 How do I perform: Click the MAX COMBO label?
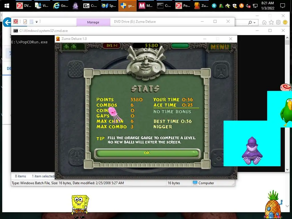click(111, 127)
